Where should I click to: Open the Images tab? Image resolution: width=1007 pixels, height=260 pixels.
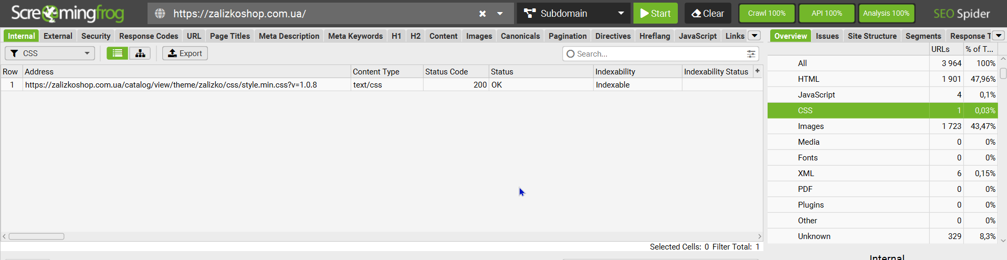coord(479,36)
